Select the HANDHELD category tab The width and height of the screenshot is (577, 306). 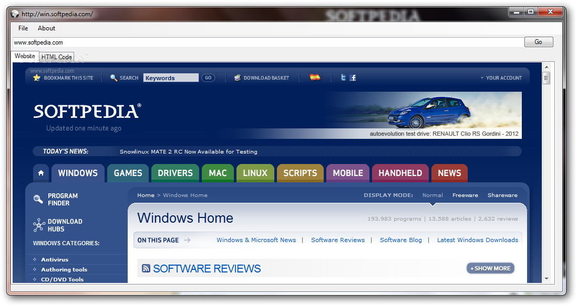click(x=400, y=173)
